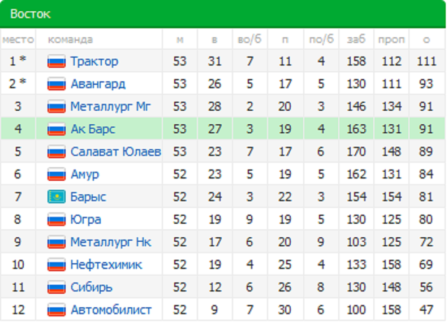448x322 pixels.
Task: Click the Kazakhstan flag next to Барыс
Action: [57, 197]
